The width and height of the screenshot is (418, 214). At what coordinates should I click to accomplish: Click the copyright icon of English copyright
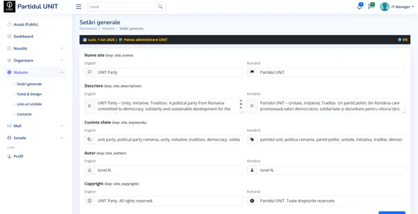pos(89,201)
